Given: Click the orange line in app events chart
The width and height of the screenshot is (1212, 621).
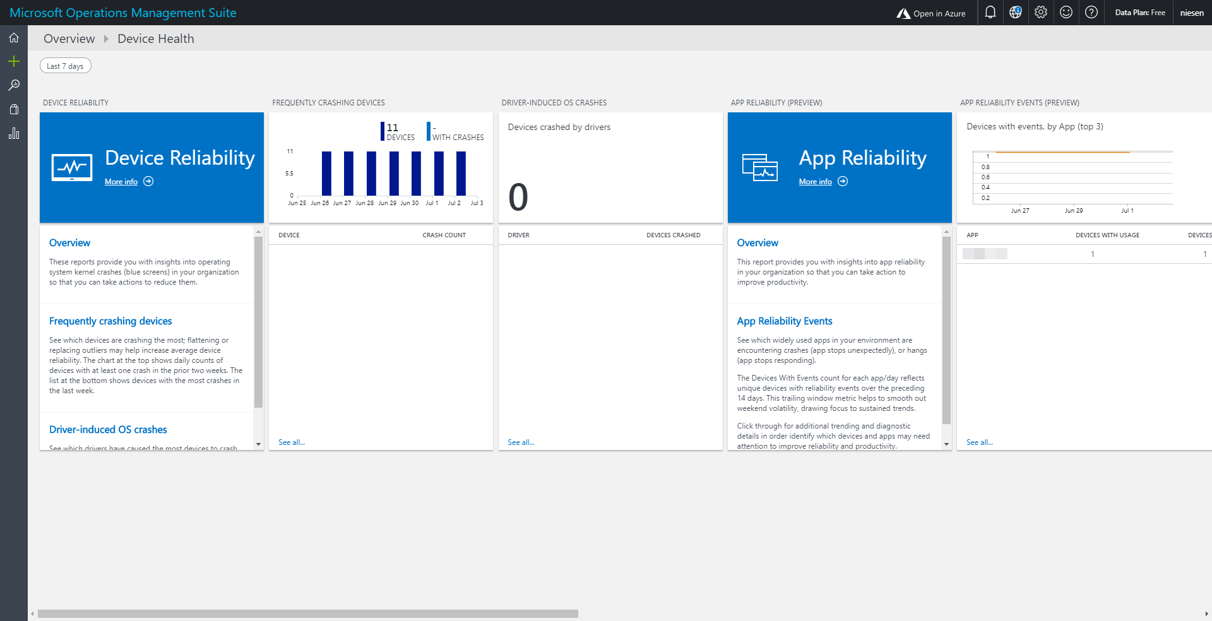Looking at the screenshot, I should [1062, 152].
